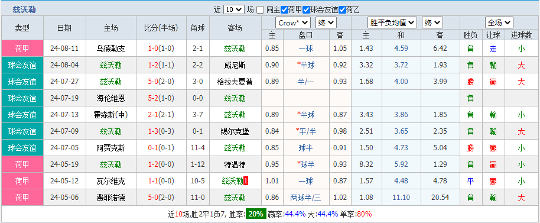Click the 类型 column header

click(x=22, y=28)
